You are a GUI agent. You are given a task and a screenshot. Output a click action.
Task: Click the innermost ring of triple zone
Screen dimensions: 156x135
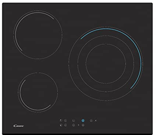pos(106,64)
